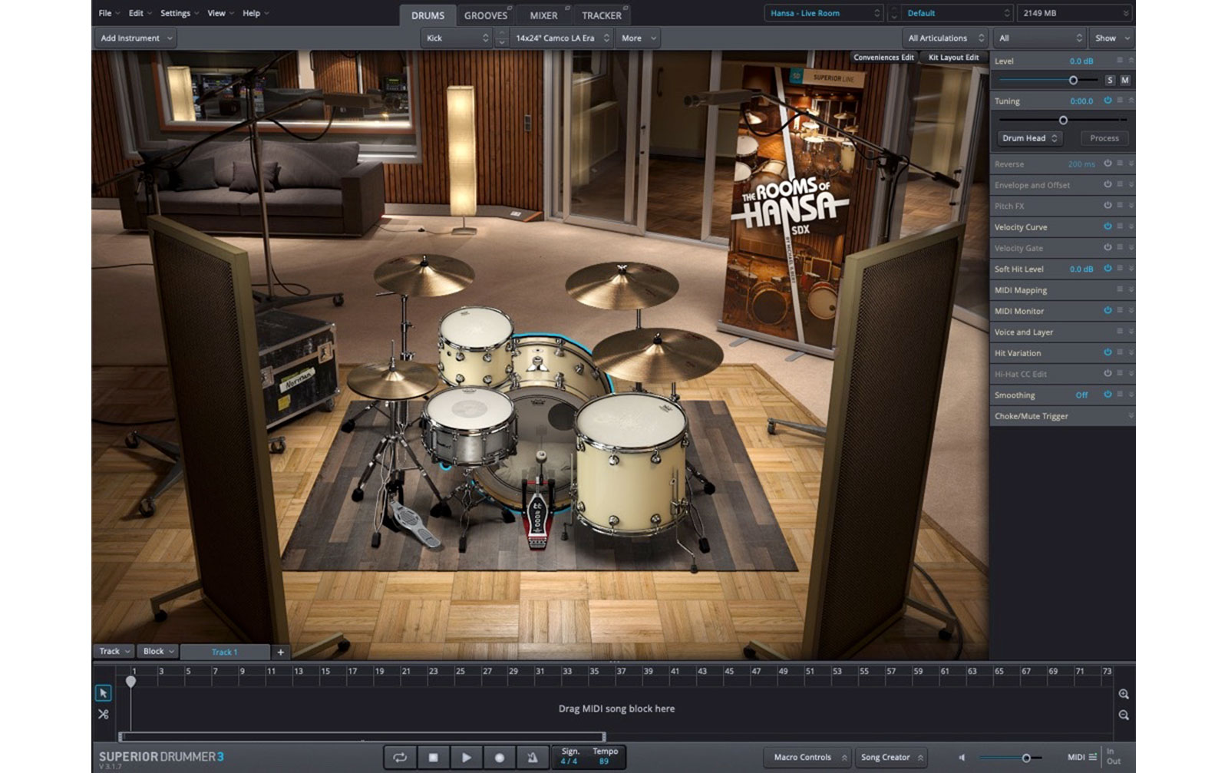Open the Hansa - Live Room library dropdown
1228x773 pixels.
pos(824,13)
